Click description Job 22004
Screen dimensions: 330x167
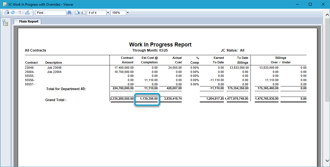[x=54, y=72]
